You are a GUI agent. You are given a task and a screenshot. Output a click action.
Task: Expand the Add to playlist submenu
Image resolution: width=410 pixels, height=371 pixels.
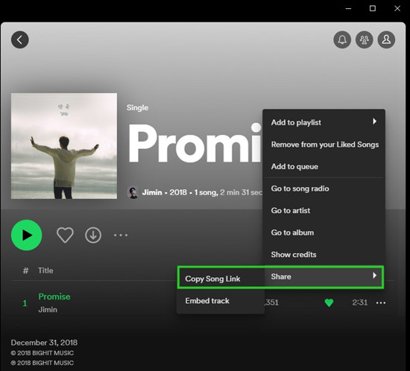click(x=324, y=122)
